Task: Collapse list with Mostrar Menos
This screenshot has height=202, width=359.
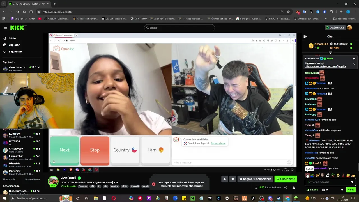Action: pos(33,179)
